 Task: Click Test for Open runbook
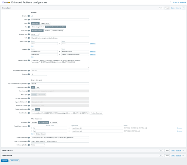point(167,155)
